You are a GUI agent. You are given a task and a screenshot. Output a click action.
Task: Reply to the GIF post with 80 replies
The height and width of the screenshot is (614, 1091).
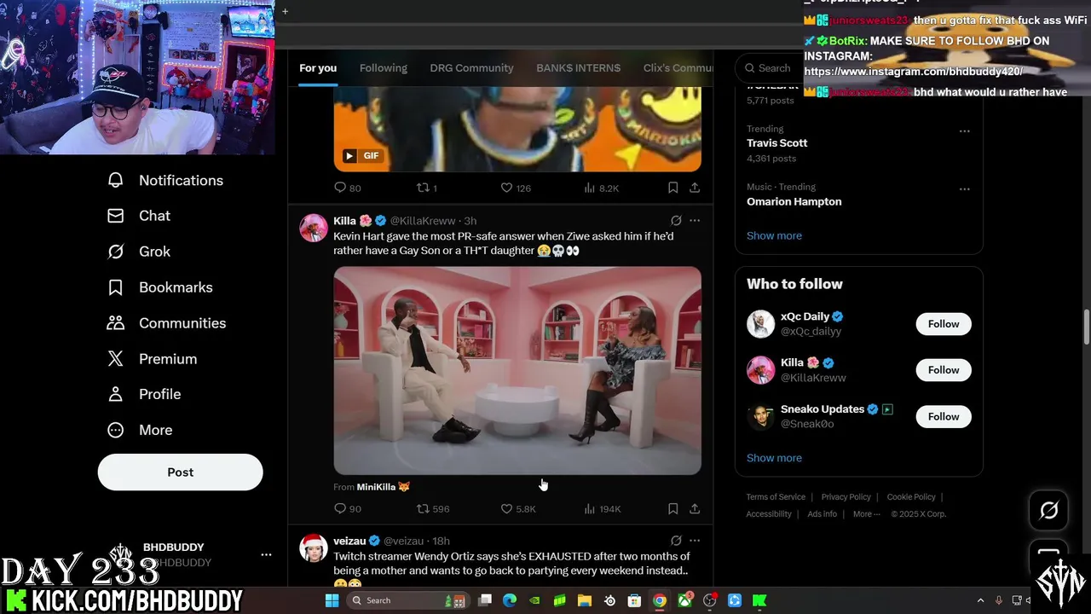348,188
